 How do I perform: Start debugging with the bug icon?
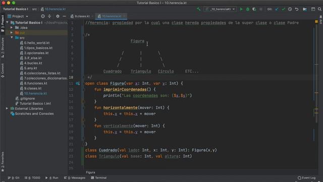(x=248, y=9)
